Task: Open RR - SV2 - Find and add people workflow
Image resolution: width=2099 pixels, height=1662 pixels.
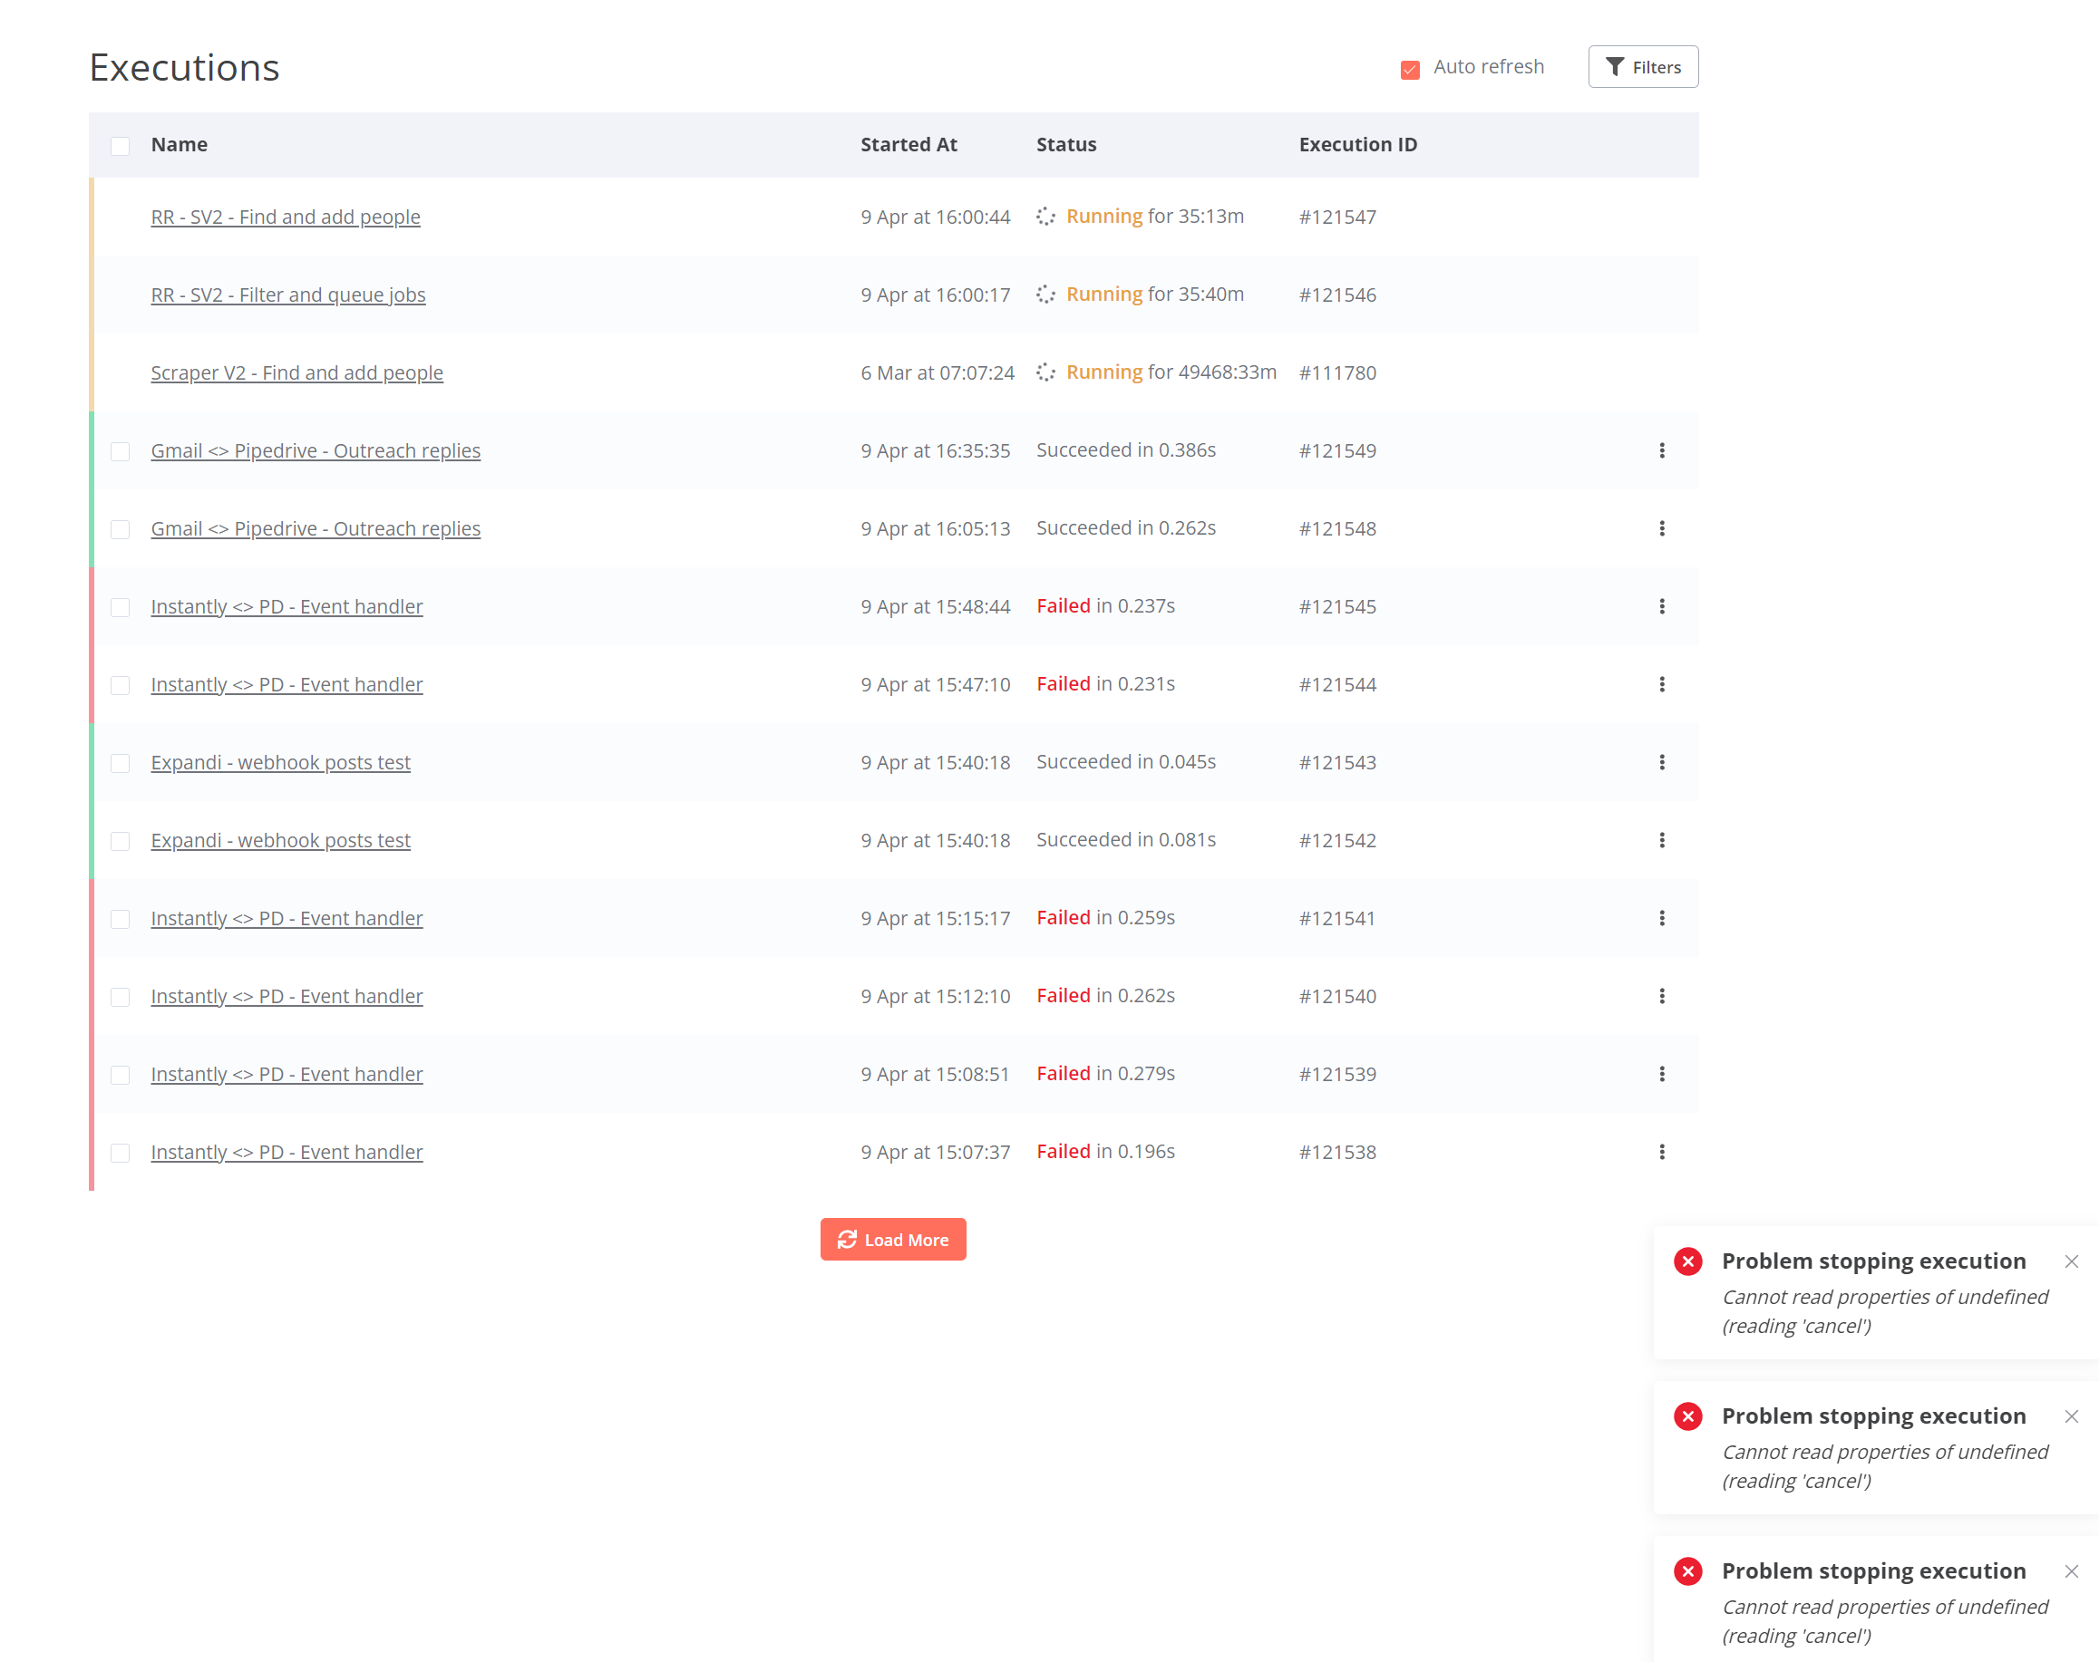Action: pyautogui.click(x=286, y=217)
